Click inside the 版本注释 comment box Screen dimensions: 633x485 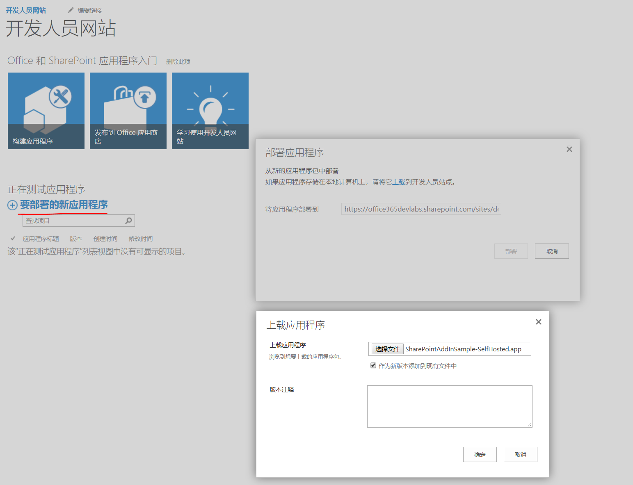click(449, 406)
